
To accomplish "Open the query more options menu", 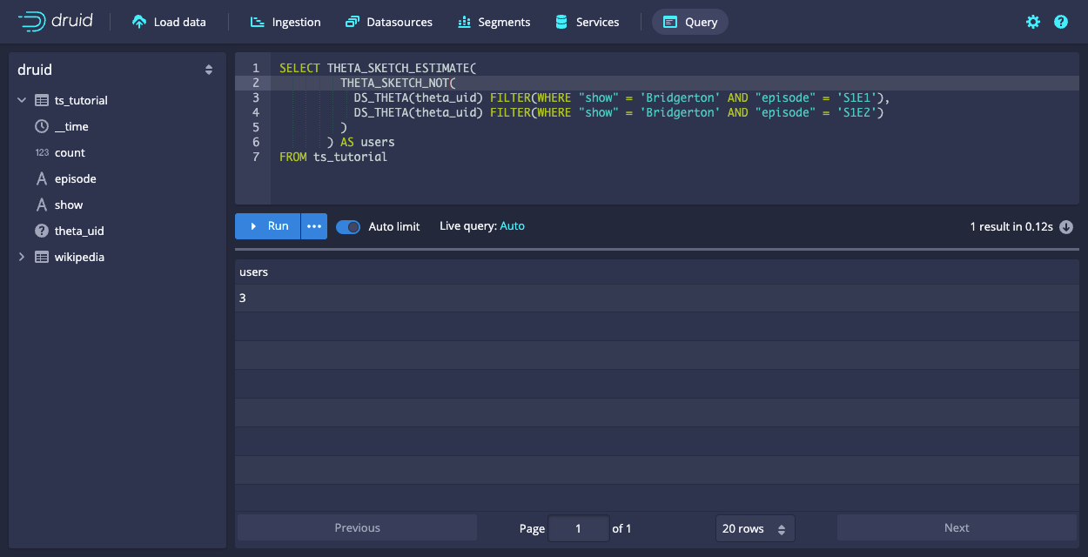I will click(313, 226).
